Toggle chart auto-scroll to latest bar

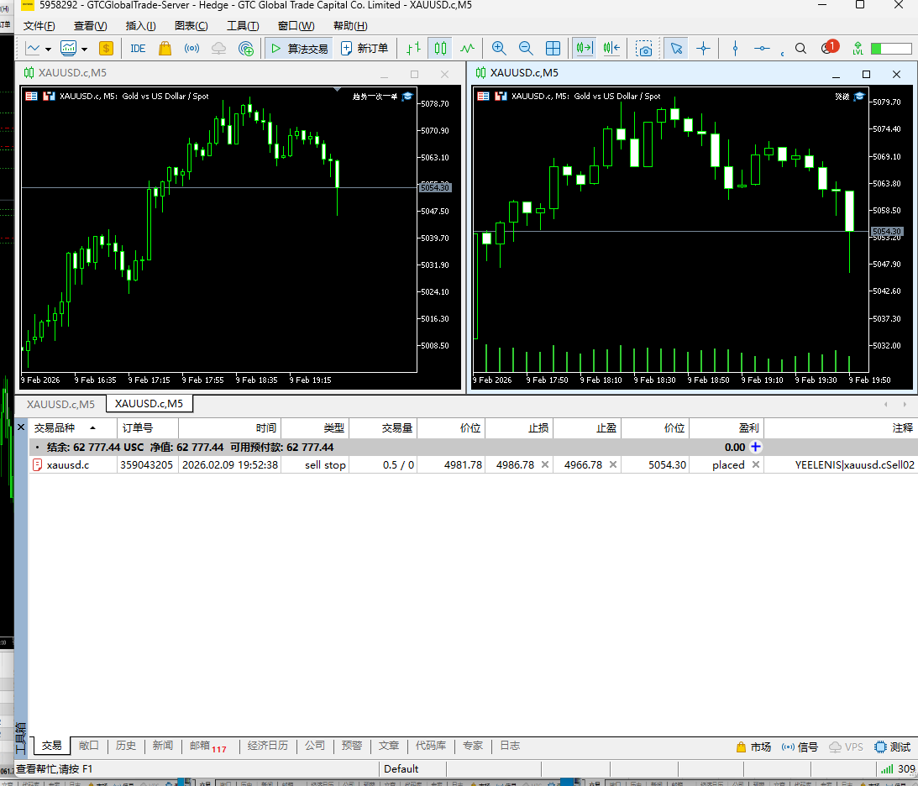(584, 49)
